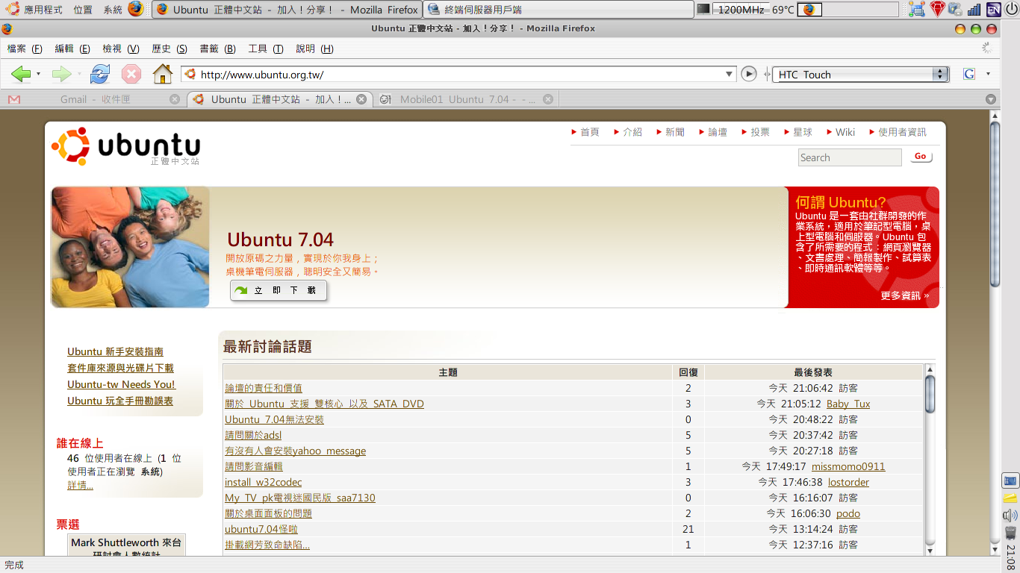Close the Mobile01 Ubuntu 7.04 tab
This screenshot has width=1020, height=573.
548,99
